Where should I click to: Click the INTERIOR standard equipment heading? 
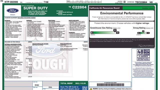point(29,20)
